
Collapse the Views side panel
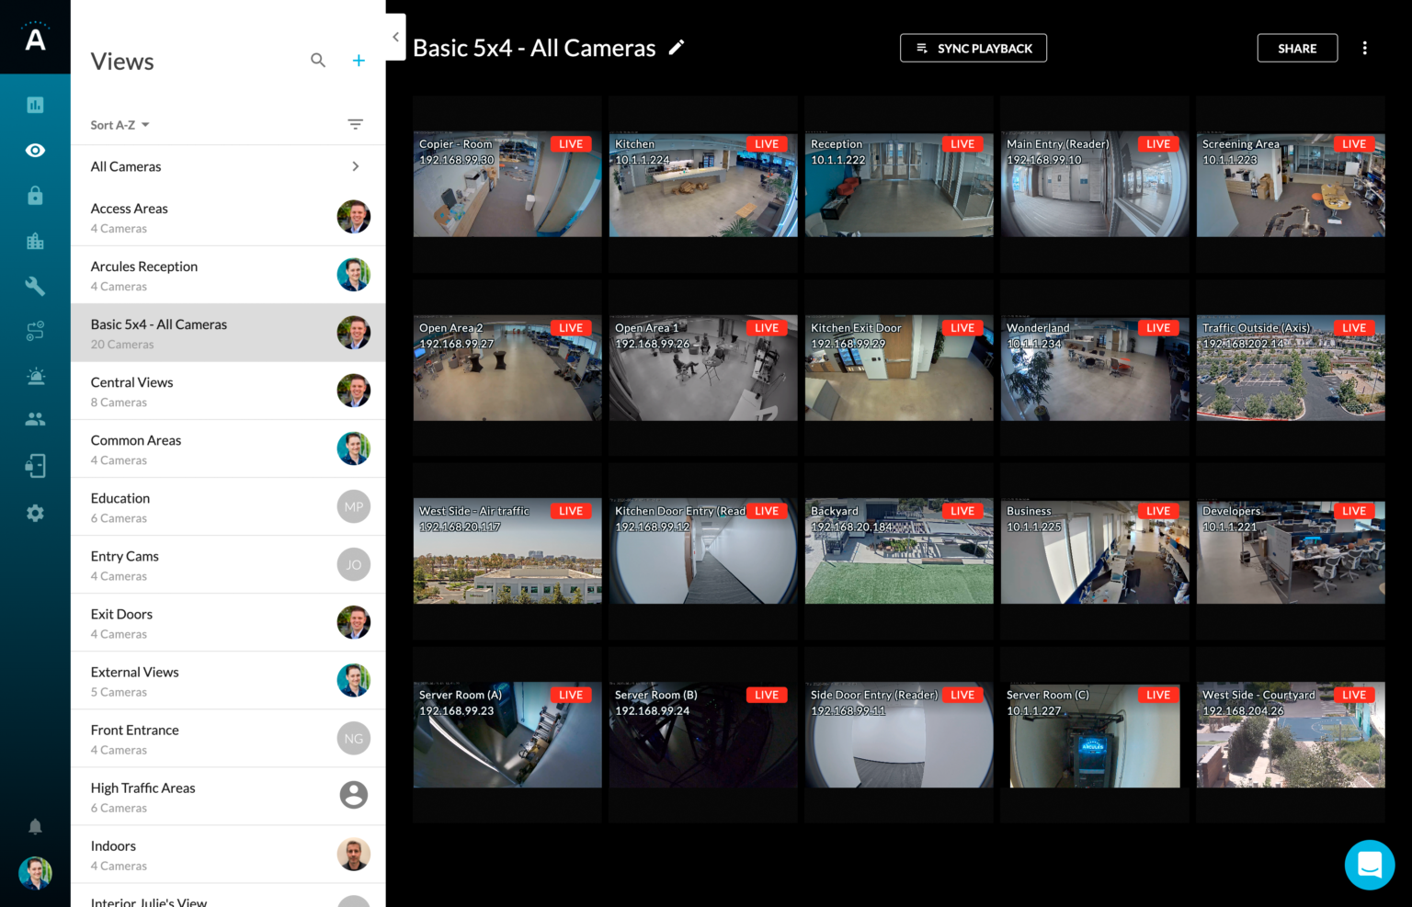pos(395,37)
